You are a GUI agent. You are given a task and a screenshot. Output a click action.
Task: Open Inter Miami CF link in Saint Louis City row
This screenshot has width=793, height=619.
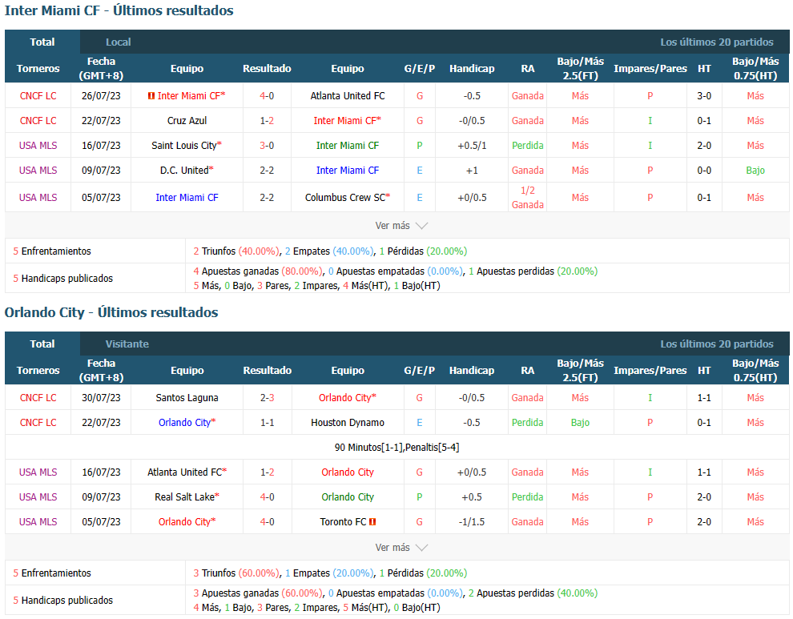pos(348,146)
